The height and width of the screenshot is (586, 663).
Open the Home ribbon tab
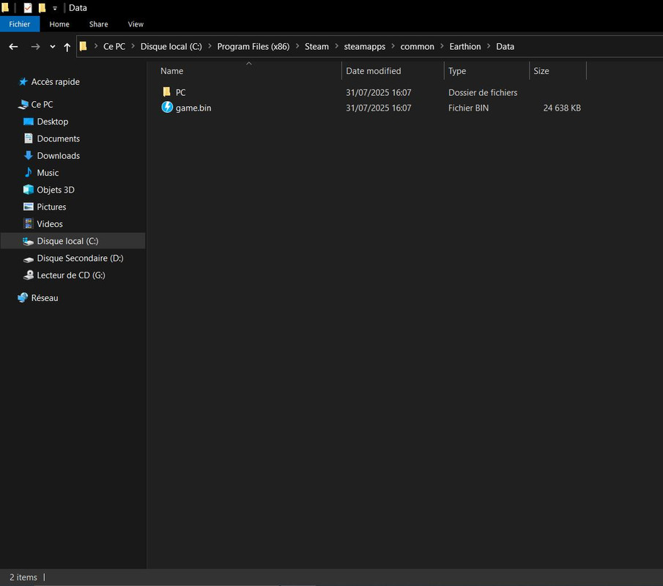59,24
